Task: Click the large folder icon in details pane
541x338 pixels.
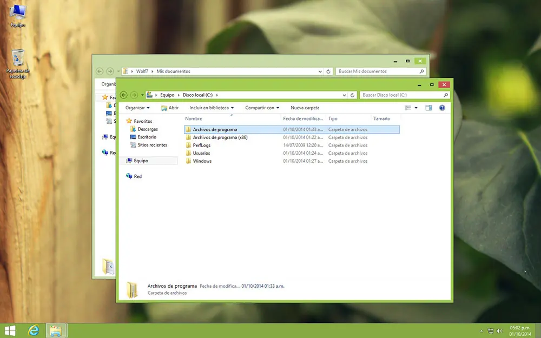Action: click(132, 290)
